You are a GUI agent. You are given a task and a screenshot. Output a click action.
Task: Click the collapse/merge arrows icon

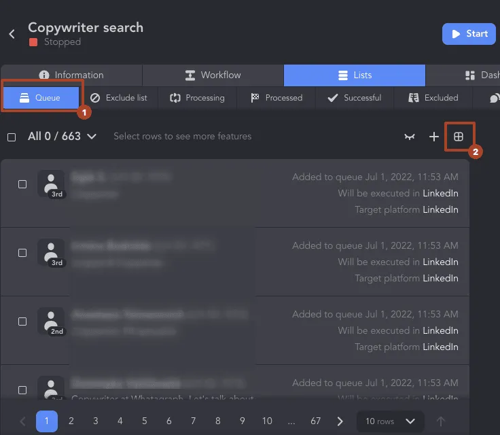click(x=410, y=137)
